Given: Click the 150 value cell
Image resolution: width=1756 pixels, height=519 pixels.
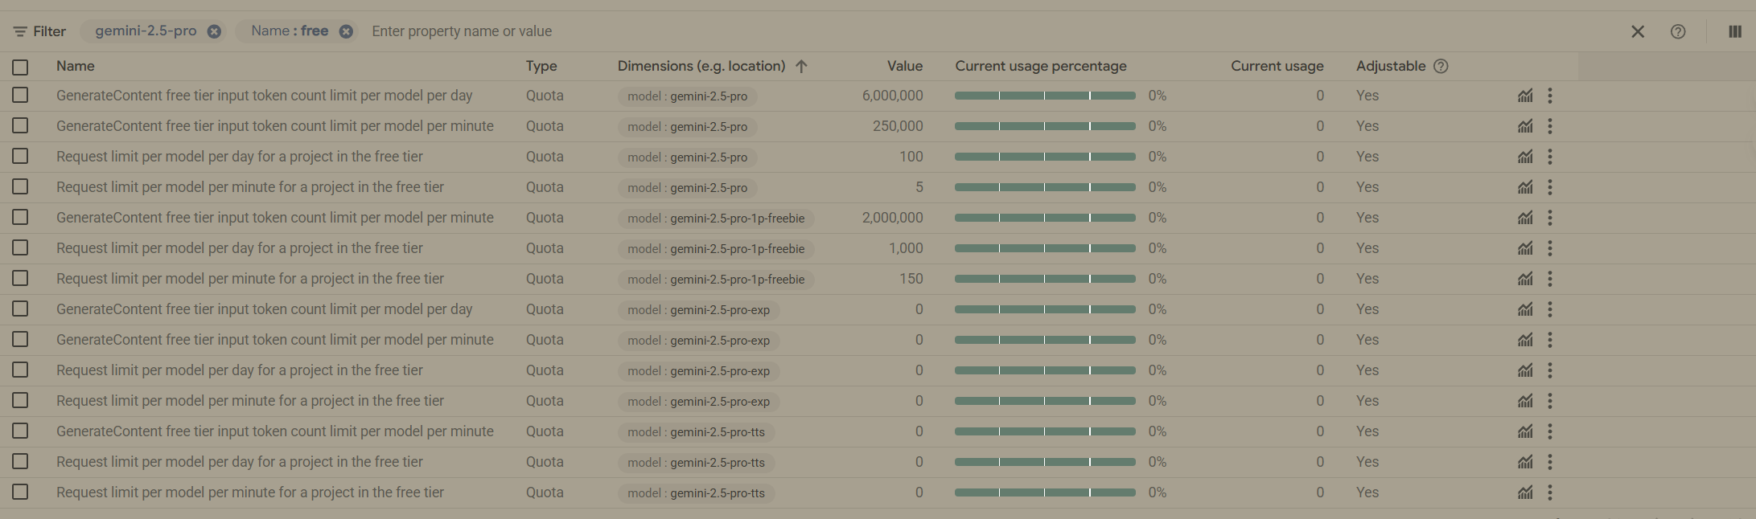Looking at the screenshot, I should (911, 279).
